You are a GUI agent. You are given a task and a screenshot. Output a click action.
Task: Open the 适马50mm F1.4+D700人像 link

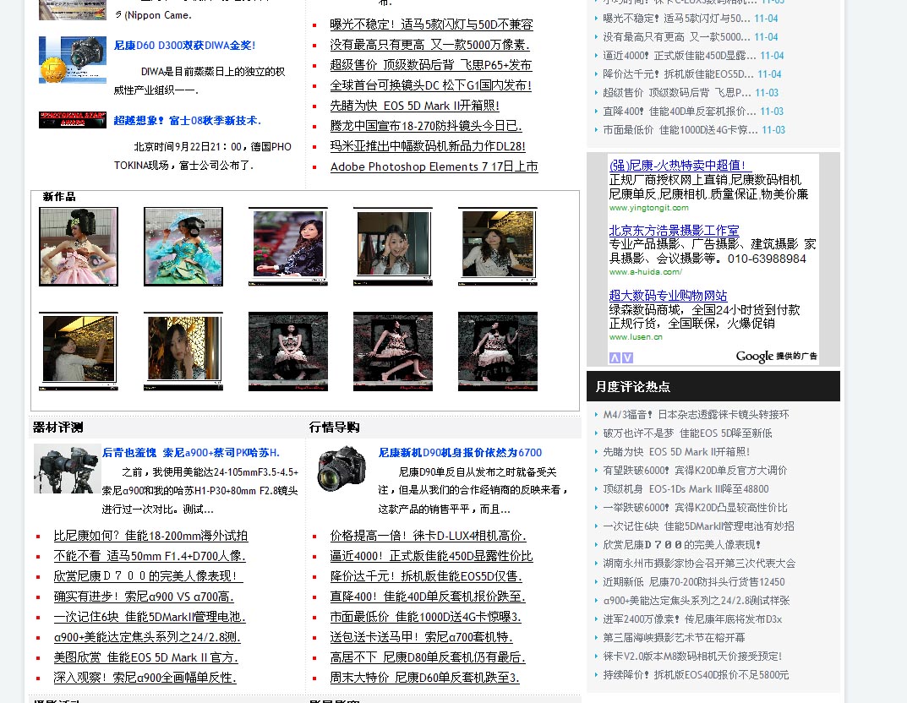pyautogui.click(x=150, y=556)
